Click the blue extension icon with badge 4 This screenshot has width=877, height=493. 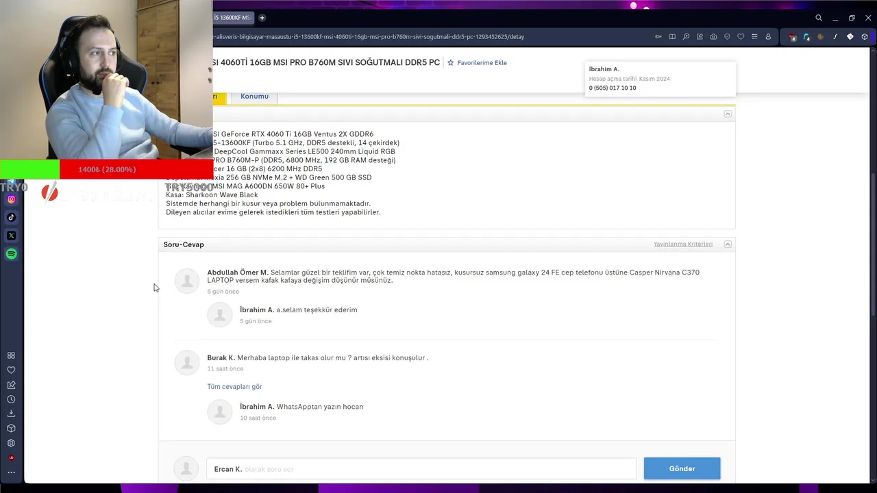point(806,37)
